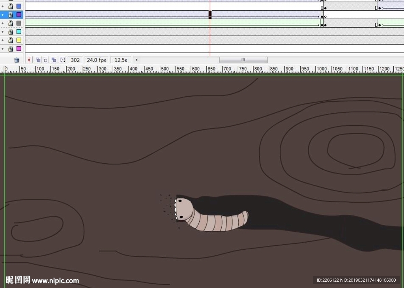
Task: Hide the blue-swatch layer via its dot
Action: (x=3, y=6)
